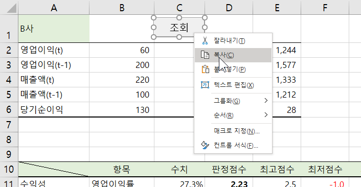Expand the 그룹화(G) submenu arrow
The height and width of the screenshot is (187, 361).
(x=266, y=101)
